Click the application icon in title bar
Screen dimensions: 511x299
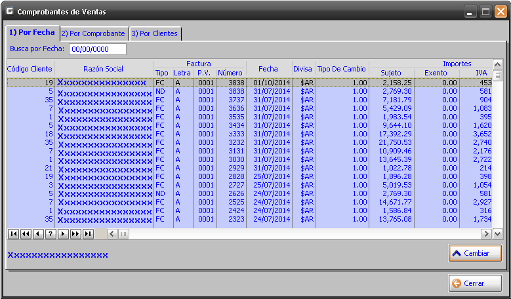click(x=9, y=11)
